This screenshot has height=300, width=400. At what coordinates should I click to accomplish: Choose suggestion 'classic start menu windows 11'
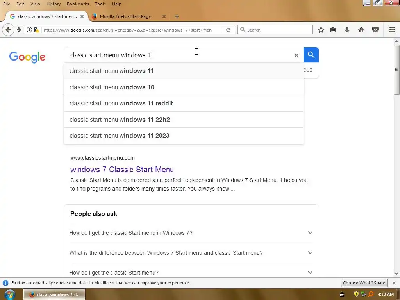click(184, 71)
